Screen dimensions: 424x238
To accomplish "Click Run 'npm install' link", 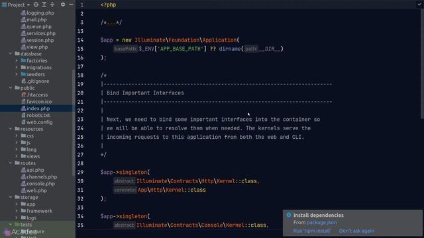I will pos(312,231).
